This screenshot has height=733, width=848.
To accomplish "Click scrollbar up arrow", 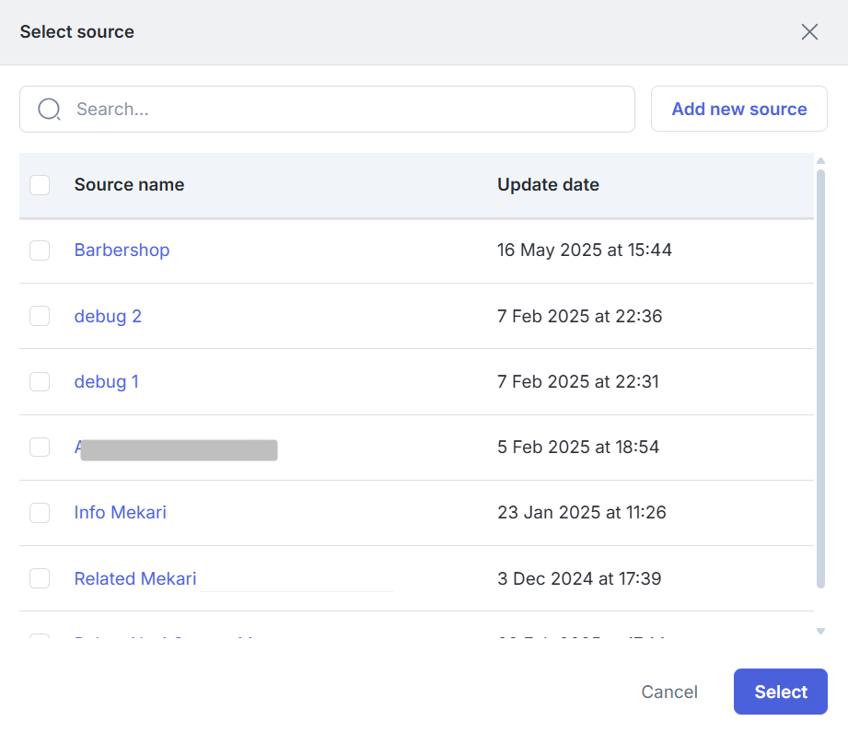I will pos(820,161).
